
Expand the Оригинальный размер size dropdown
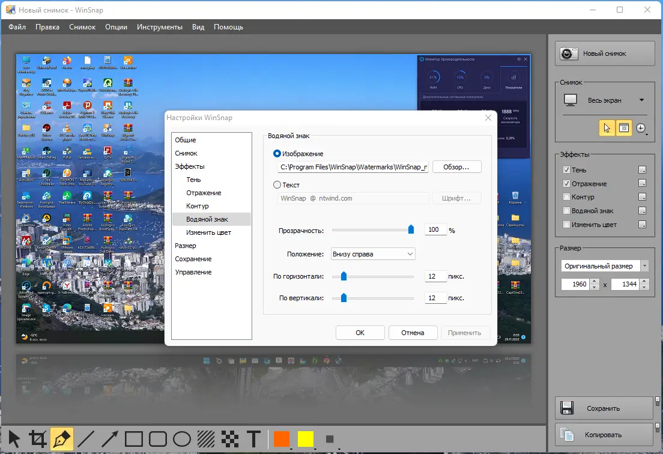644,266
